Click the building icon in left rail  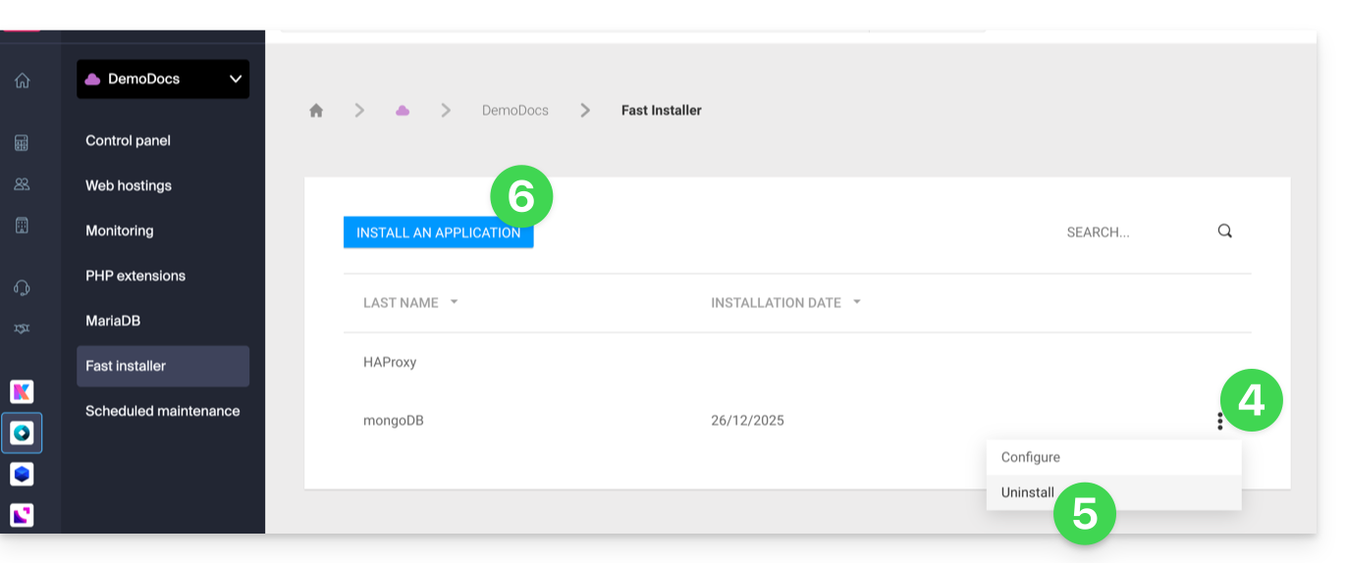pyautogui.click(x=22, y=226)
